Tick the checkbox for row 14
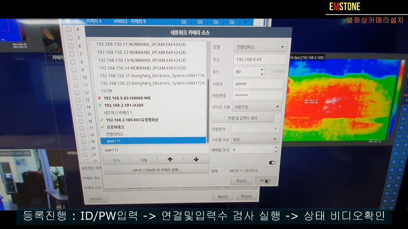This screenshot has height=229, width=408. [x=79, y=107]
